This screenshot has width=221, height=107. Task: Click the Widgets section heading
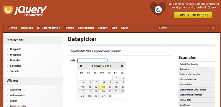click(12, 81)
